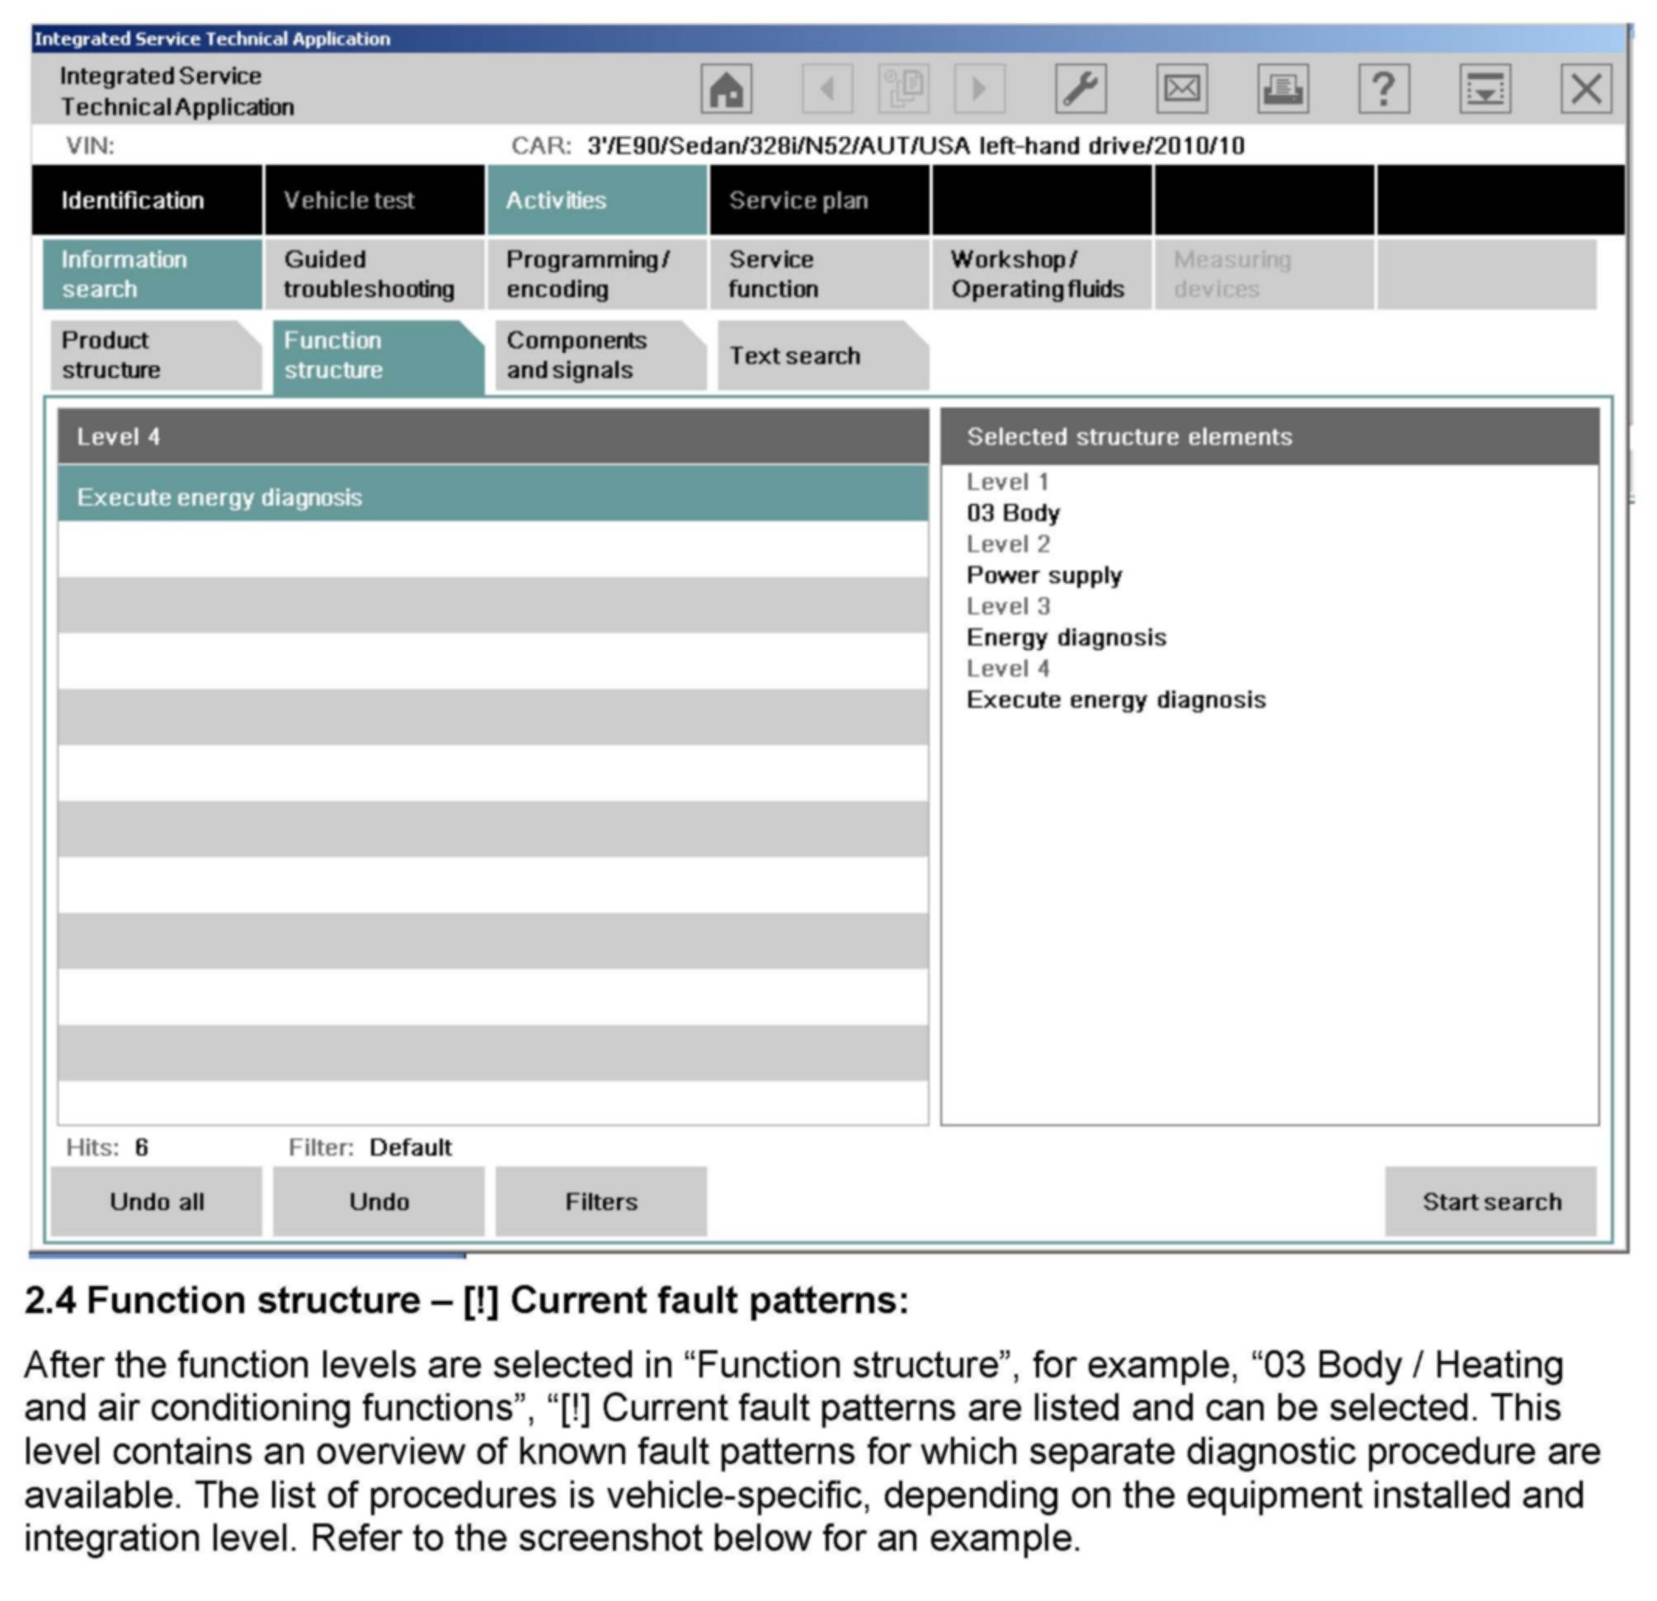This screenshot has width=1657, height=1601.
Task: Click the envelope message icon
Action: click(1181, 89)
